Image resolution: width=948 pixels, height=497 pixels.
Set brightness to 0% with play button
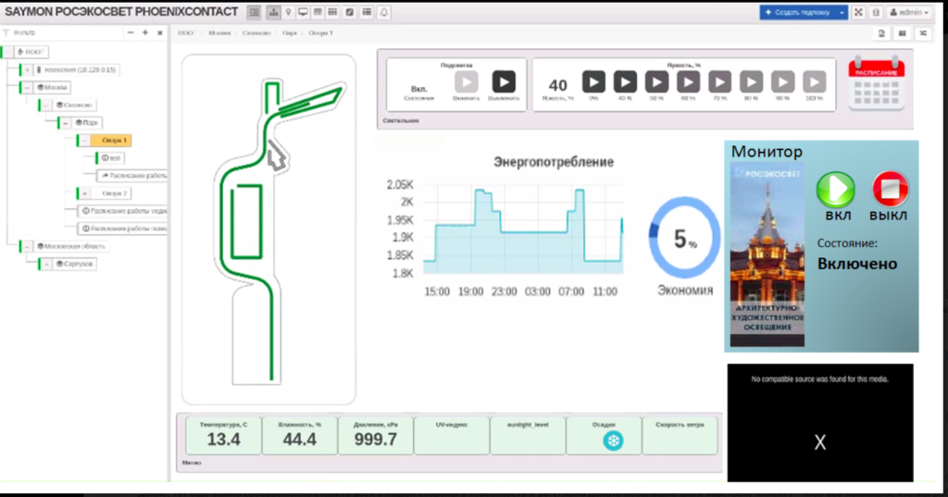593,82
